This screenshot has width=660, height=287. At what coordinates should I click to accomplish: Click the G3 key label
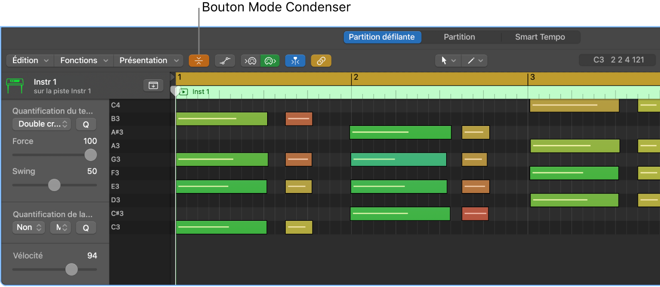point(115,159)
